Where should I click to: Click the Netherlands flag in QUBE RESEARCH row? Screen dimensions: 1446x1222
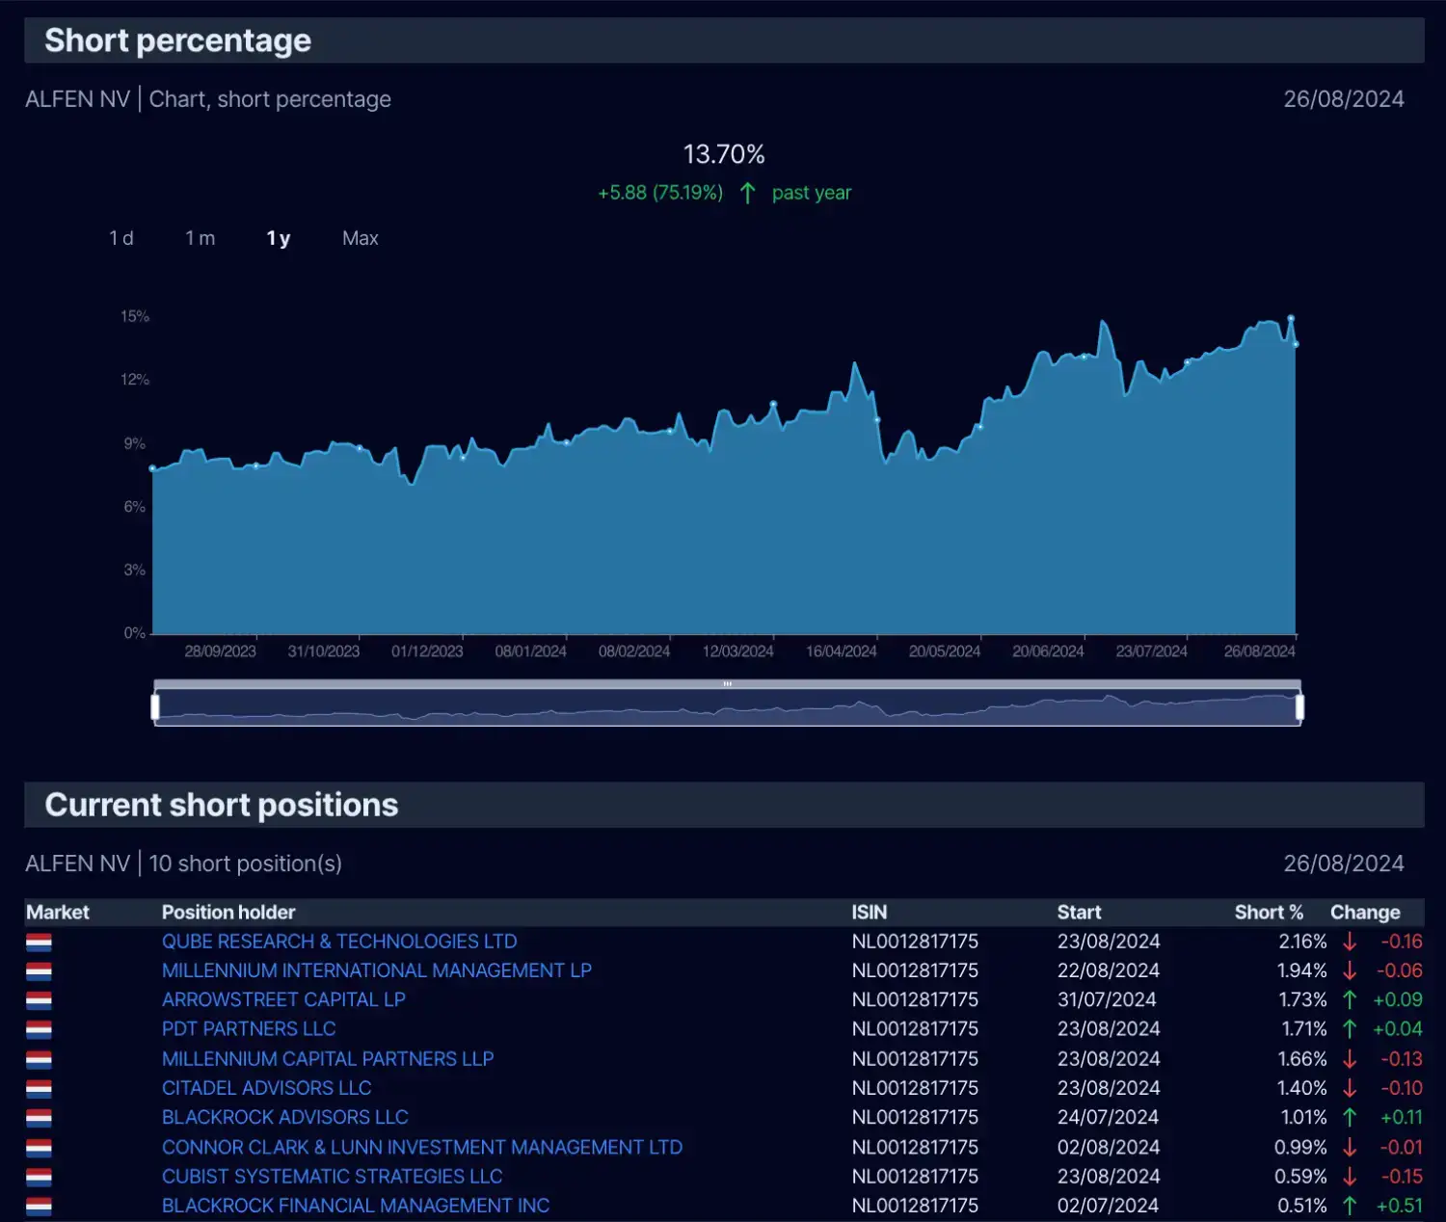pyautogui.click(x=39, y=943)
